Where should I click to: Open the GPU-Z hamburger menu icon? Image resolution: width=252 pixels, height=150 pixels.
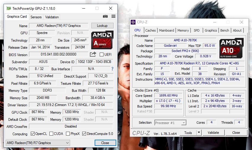coord(113,16)
